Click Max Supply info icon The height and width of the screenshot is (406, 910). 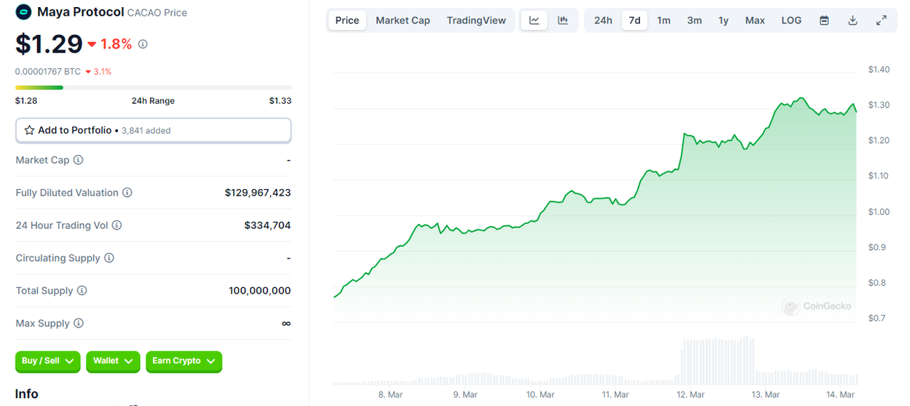click(78, 324)
